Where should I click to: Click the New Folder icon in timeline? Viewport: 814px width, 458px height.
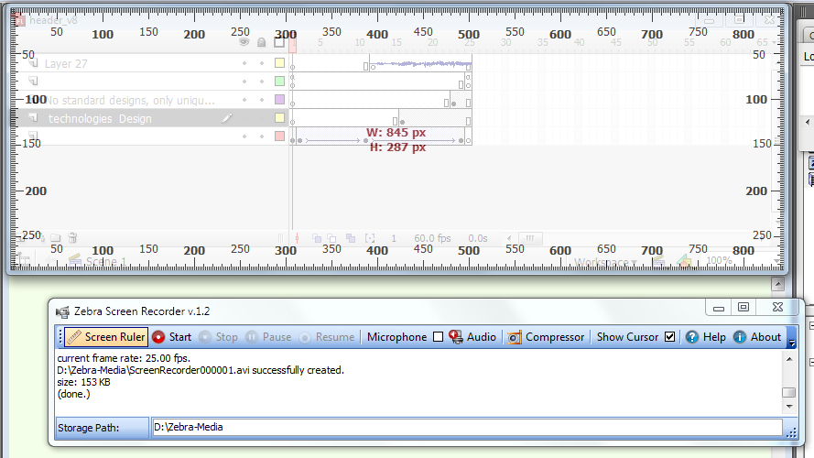(56, 238)
